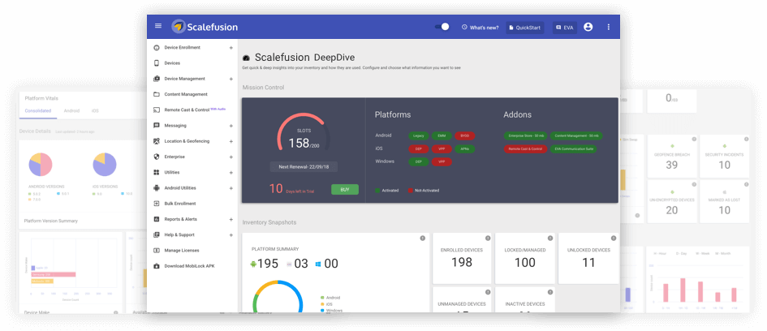Click the Next Renewal date chip
The image size is (767, 331).
click(304, 167)
